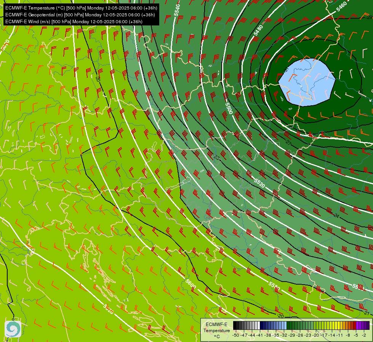The image size is (373, 342).
Task: Click the -2 value in the legend
Action: point(364,335)
